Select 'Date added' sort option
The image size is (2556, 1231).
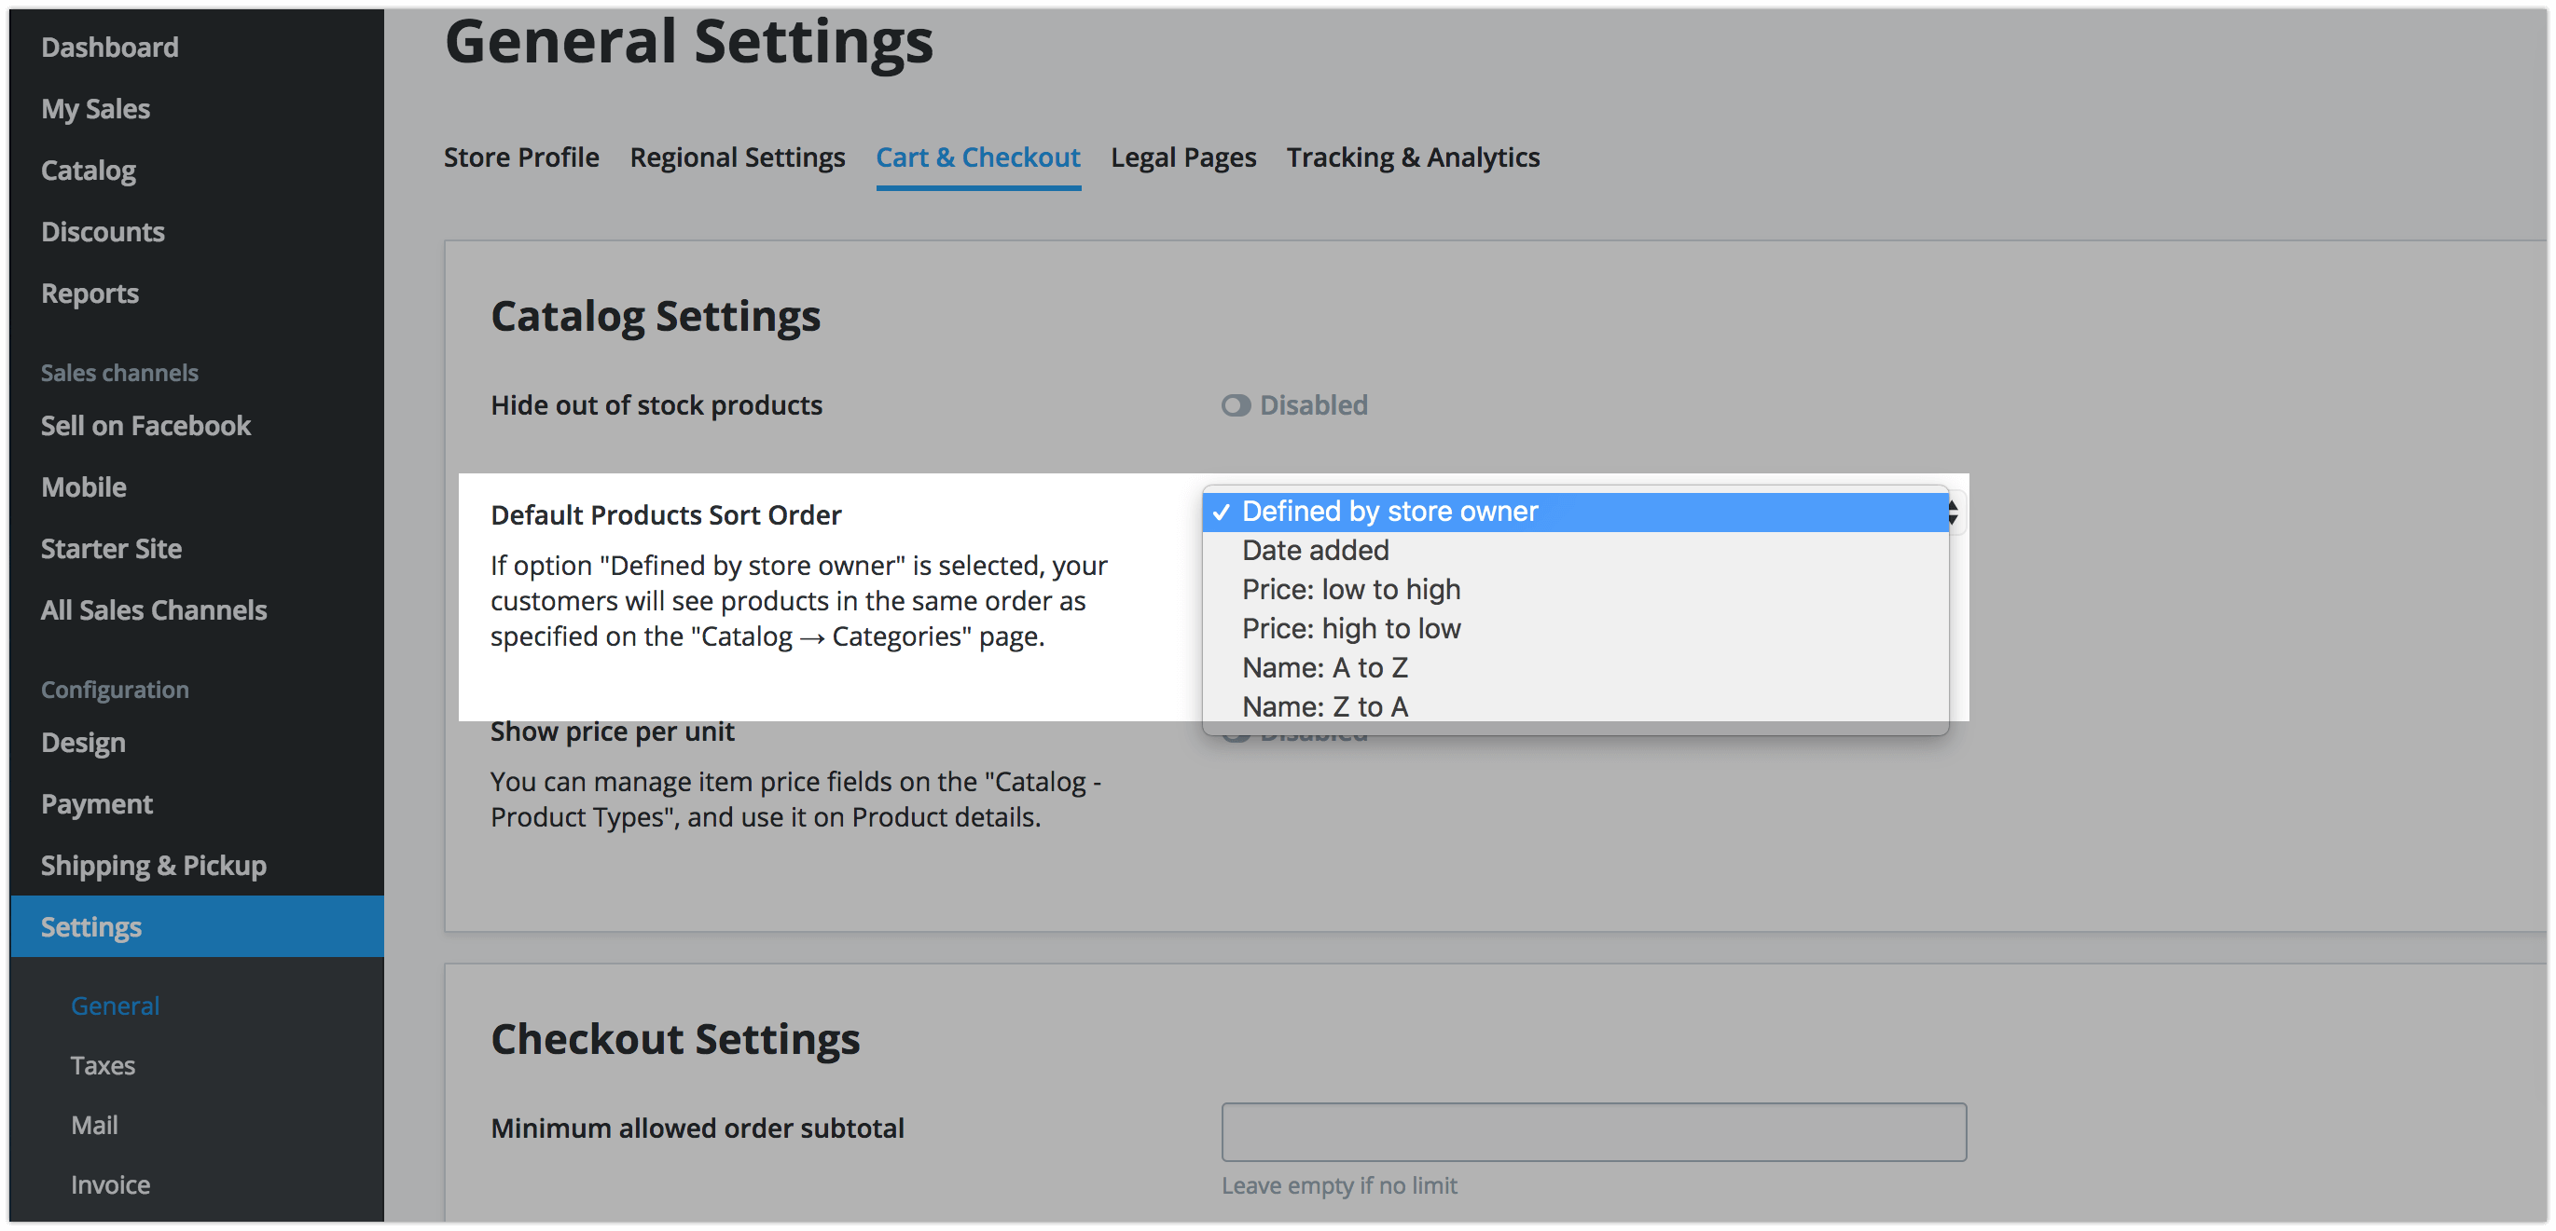tap(1315, 551)
